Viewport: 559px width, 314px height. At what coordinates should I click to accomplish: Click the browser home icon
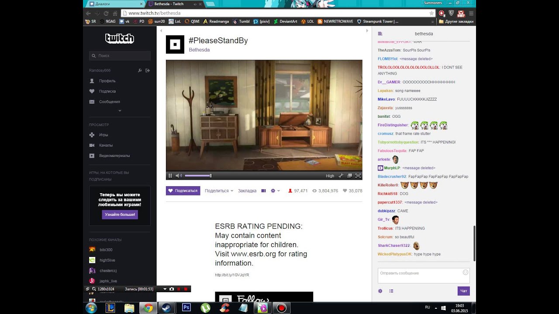[115, 13]
